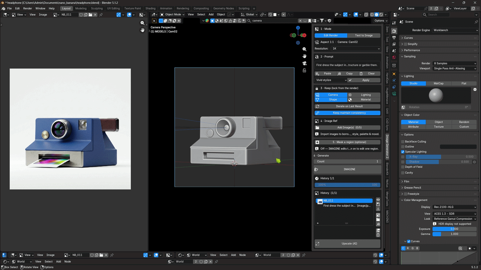Click the Paste prompt button
Viewport: 481px width, 270px height.
pos(325,73)
